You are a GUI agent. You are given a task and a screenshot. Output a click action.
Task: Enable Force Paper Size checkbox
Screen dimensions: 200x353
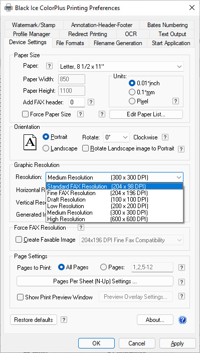click(x=25, y=114)
